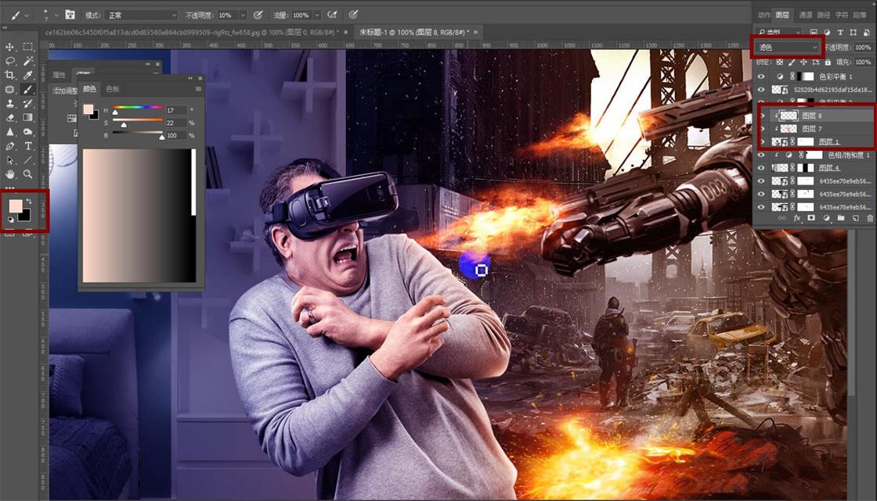This screenshot has width=877, height=501.
Task: Hide the 色彩平衡 1 adjustment layer
Action: click(x=760, y=77)
